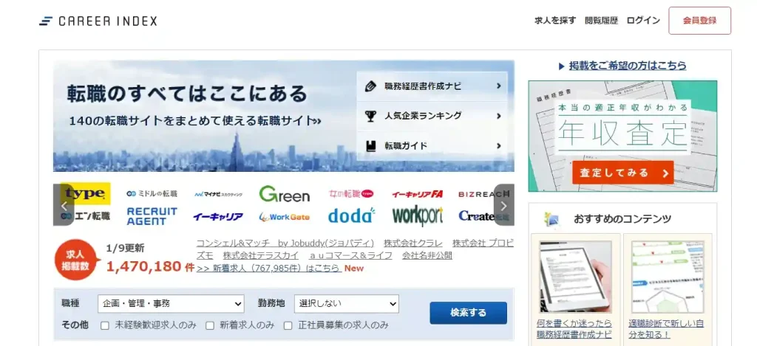The width and height of the screenshot is (757, 346).
Task: Open 転職ガイド banner item
Action: (432, 145)
